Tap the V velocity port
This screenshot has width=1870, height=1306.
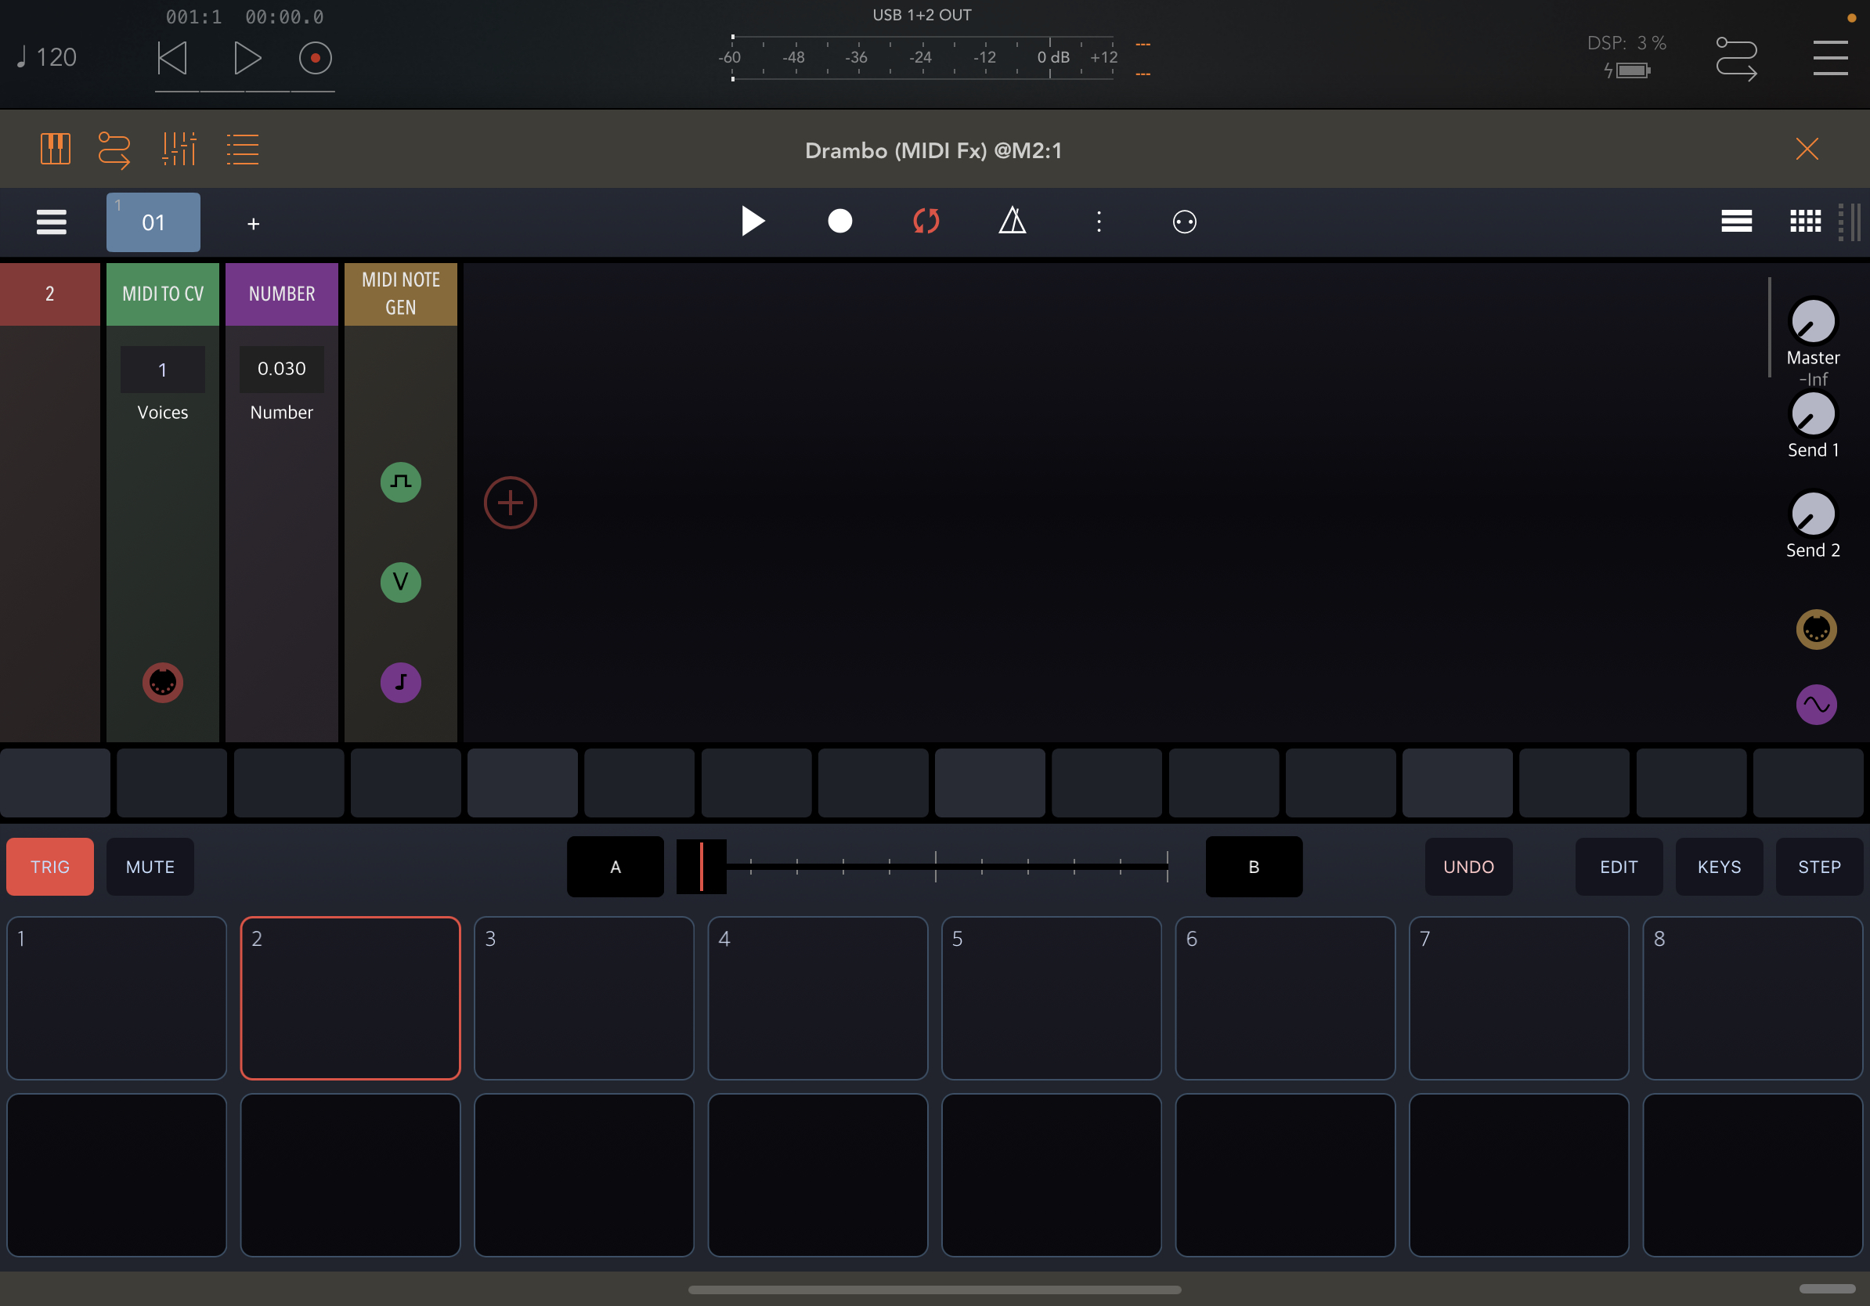(x=401, y=583)
